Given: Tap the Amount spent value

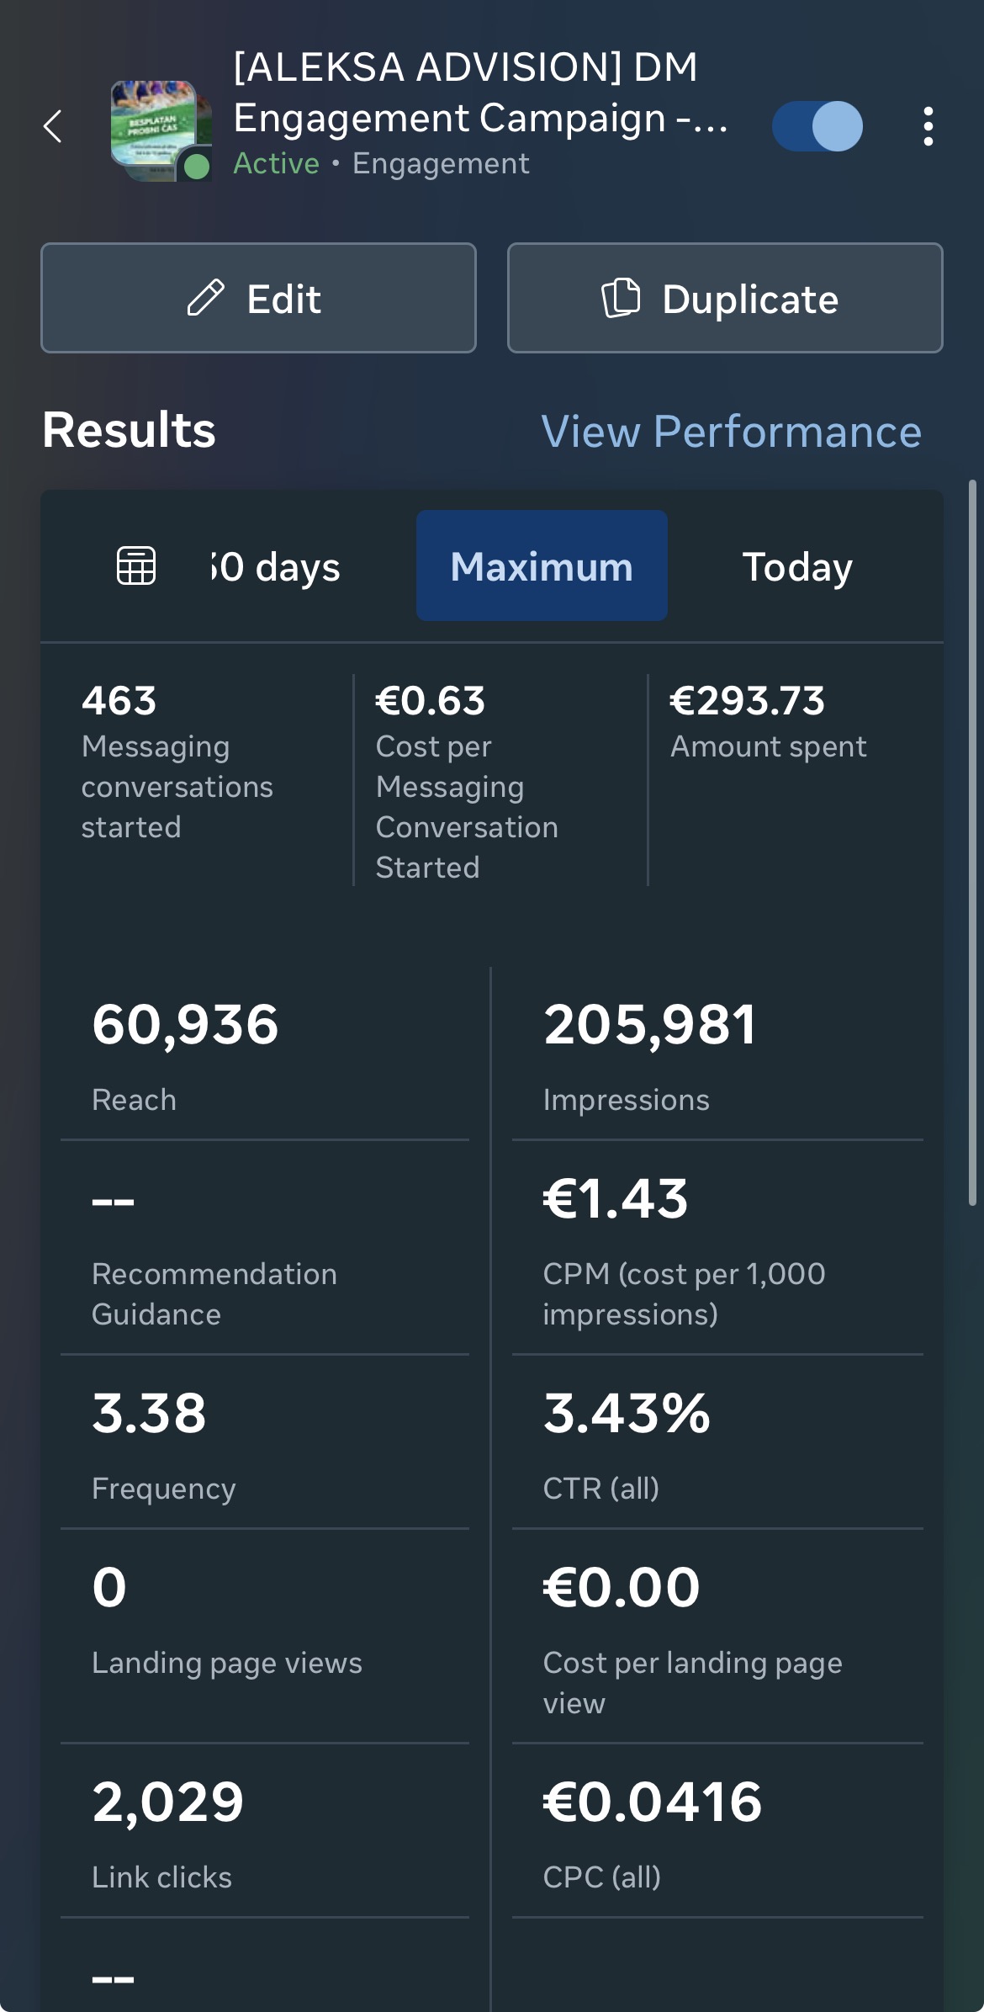Looking at the screenshot, I should coord(747,701).
